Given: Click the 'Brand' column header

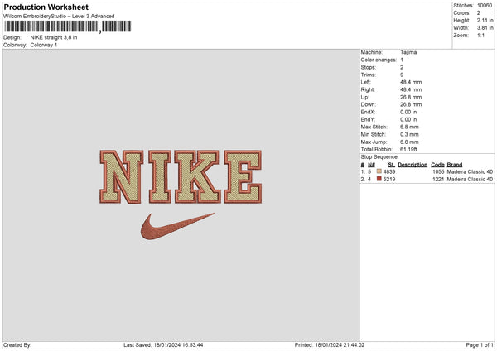Looking at the screenshot, I should 455,165.
